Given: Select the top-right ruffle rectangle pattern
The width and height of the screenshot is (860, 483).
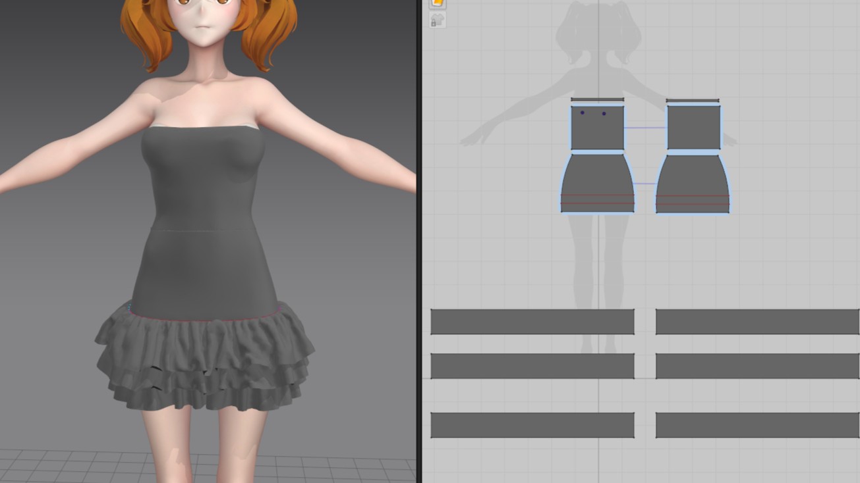Looking at the screenshot, I should click(x=757, y=322).
